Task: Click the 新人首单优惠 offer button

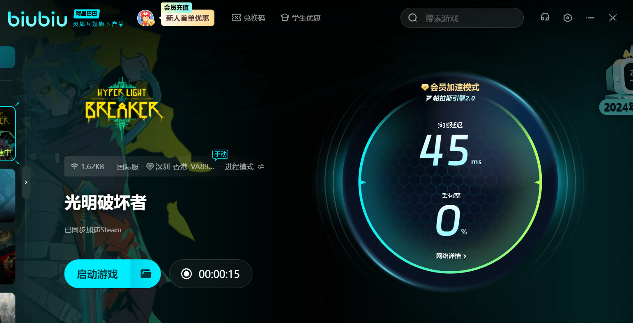Action: (187, 18)
